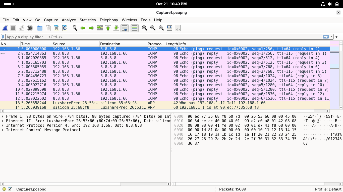Sort by the Protocol column header

[155, 44]
